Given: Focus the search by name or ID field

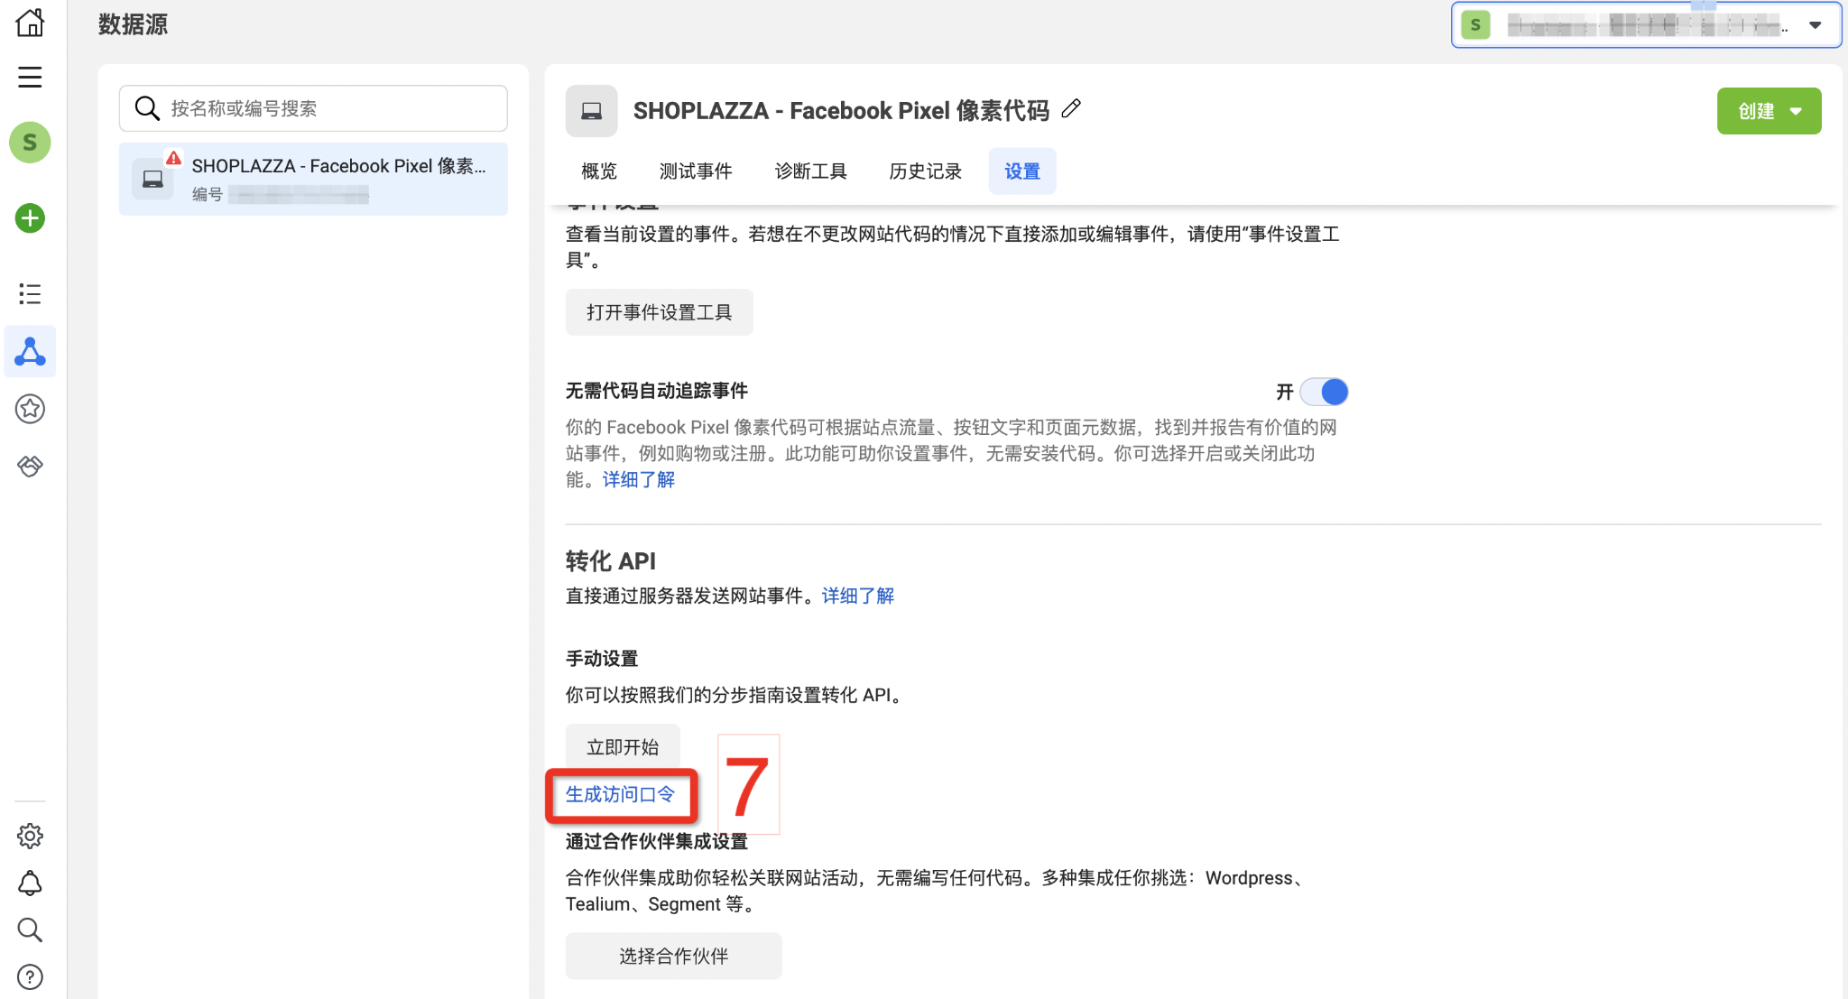Looking at the screenshot, I should click(x=313, y=108).
